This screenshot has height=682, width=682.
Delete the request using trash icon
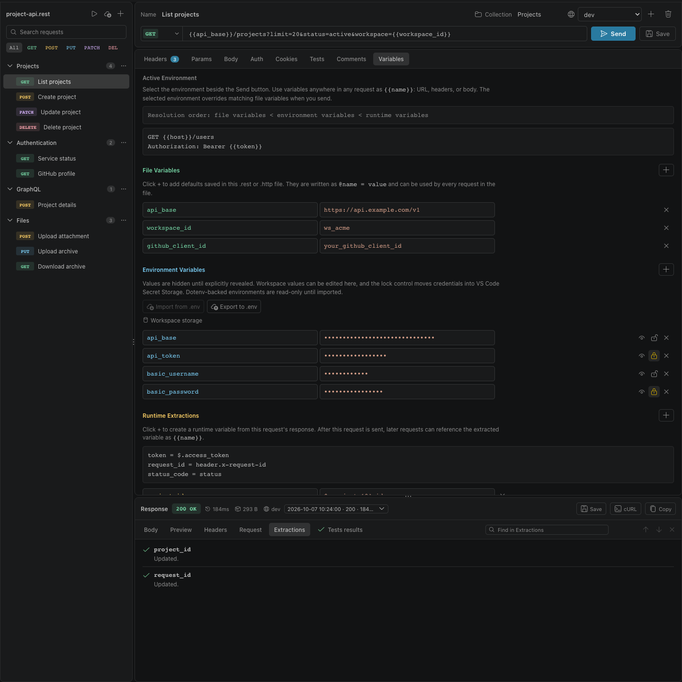(668, 14)
